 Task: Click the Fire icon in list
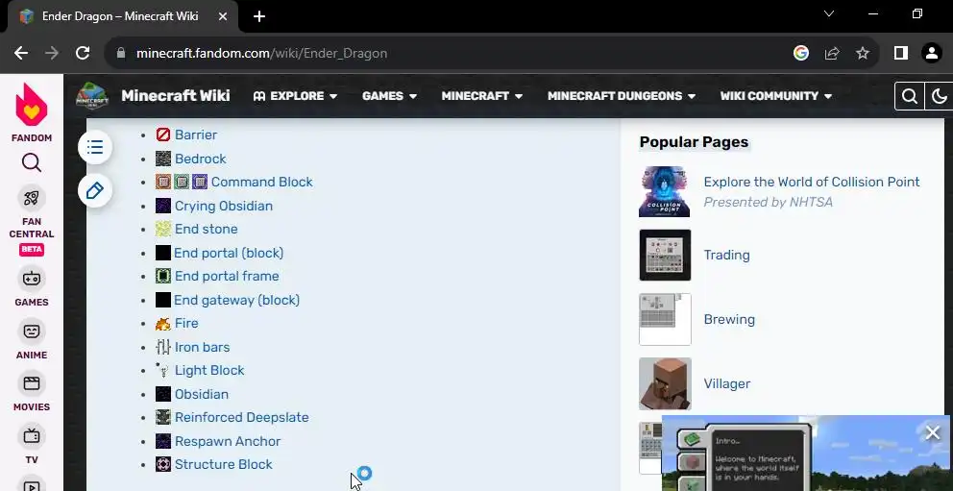coord(163,324)
